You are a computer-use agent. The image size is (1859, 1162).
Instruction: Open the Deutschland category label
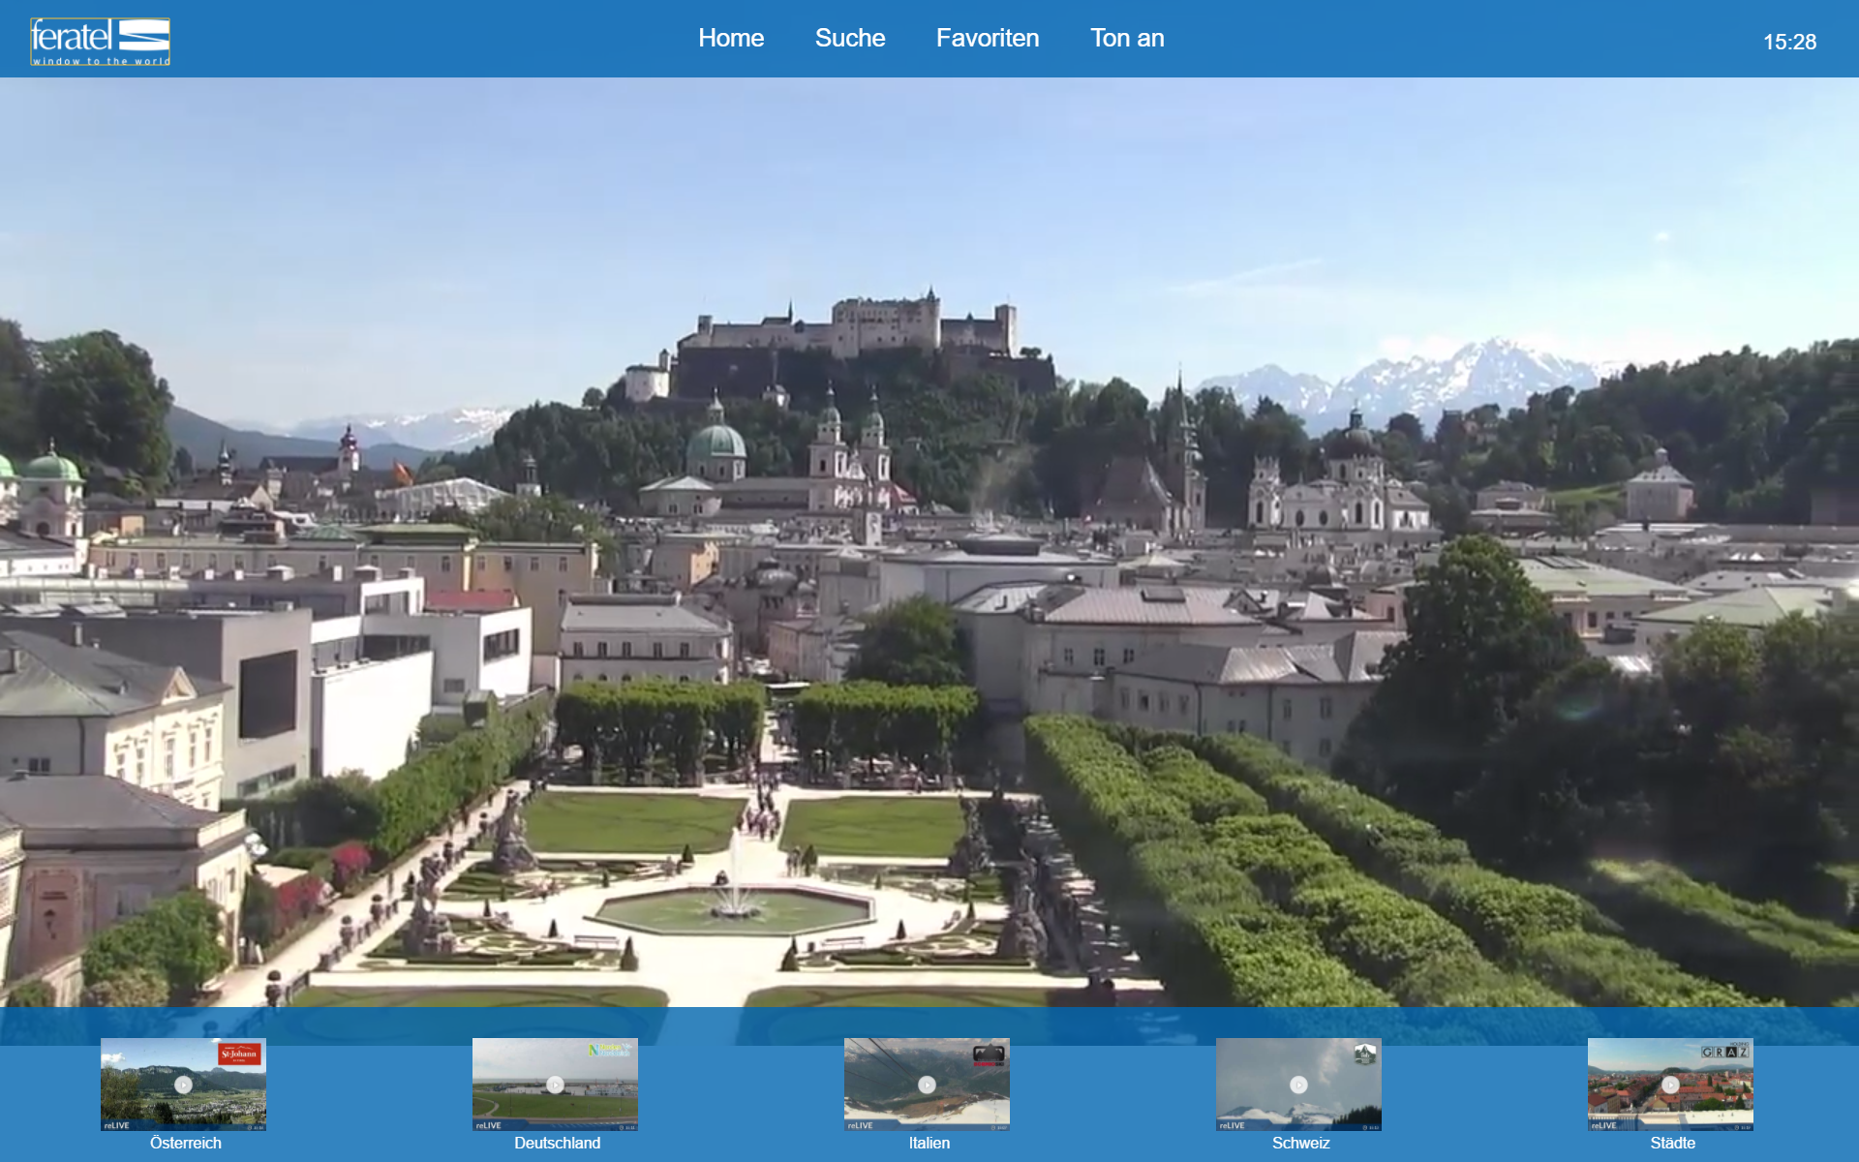tap(557, 1143)
